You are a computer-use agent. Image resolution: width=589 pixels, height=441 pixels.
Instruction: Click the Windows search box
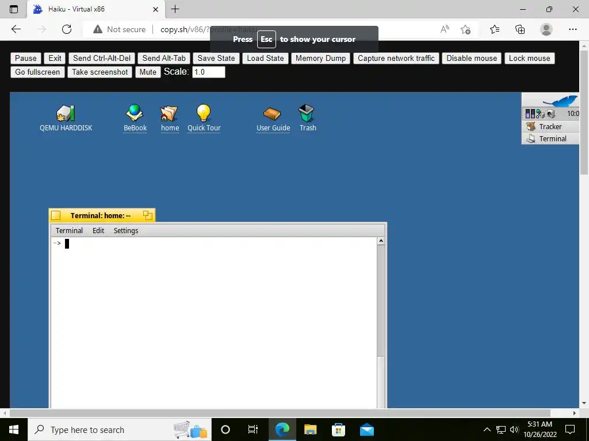120,430
